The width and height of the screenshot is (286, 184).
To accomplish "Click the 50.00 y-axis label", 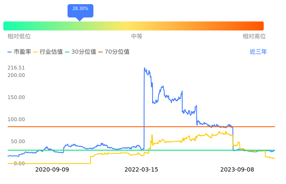I will (18, 142).
